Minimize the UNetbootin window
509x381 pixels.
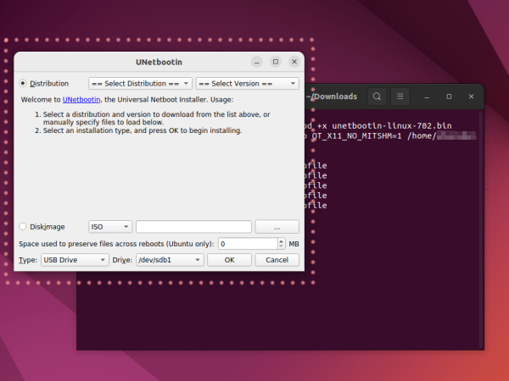(x=257, y=62)
